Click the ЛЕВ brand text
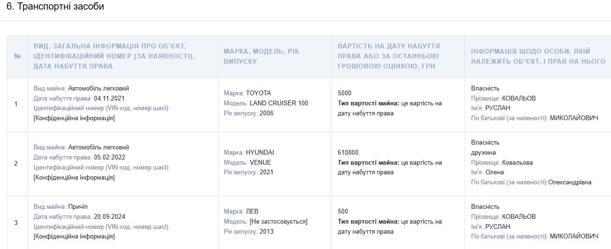Screen dimensions: 611x249 [252, 211]
